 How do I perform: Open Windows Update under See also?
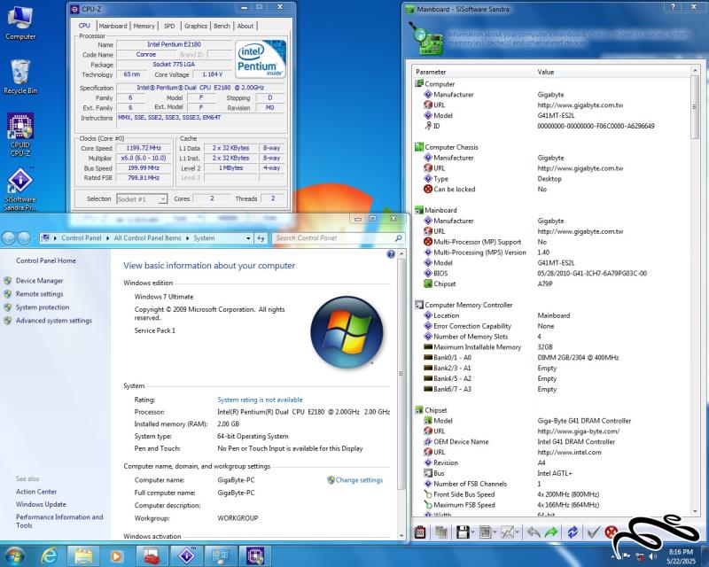(41, 504)
